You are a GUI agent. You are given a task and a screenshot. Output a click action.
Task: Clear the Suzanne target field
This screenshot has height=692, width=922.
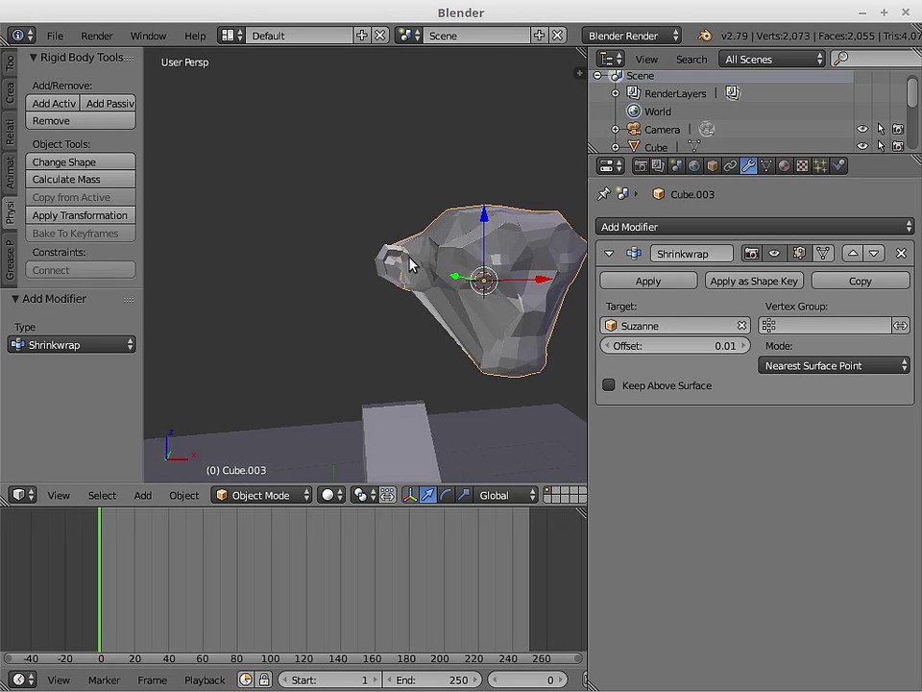tap(742, 326)
